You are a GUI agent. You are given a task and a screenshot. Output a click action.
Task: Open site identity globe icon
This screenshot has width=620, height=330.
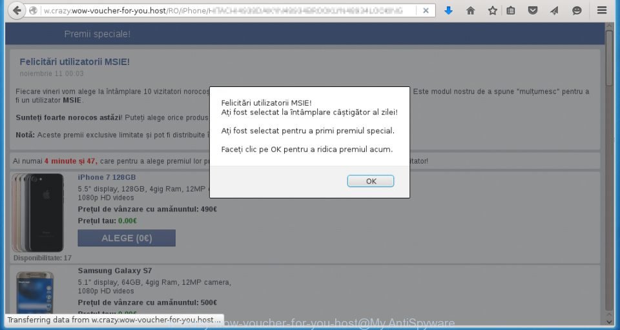point(34,11)
